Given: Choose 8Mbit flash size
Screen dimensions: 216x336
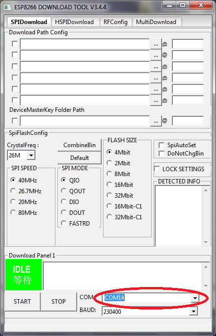Looking at the screenshot, I should 109,174.
